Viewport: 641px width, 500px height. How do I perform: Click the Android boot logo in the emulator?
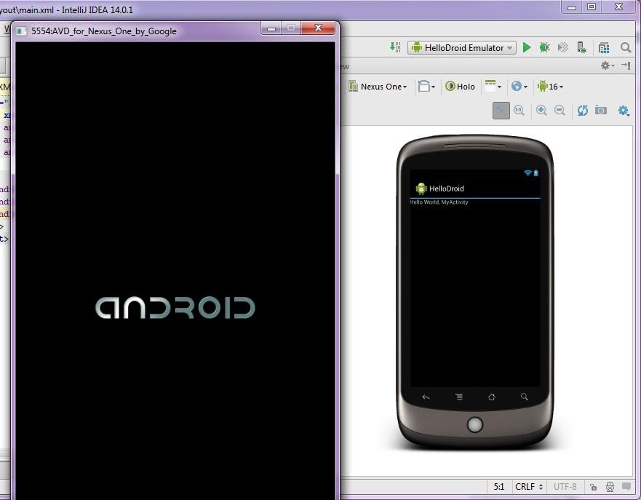(175, 307)
